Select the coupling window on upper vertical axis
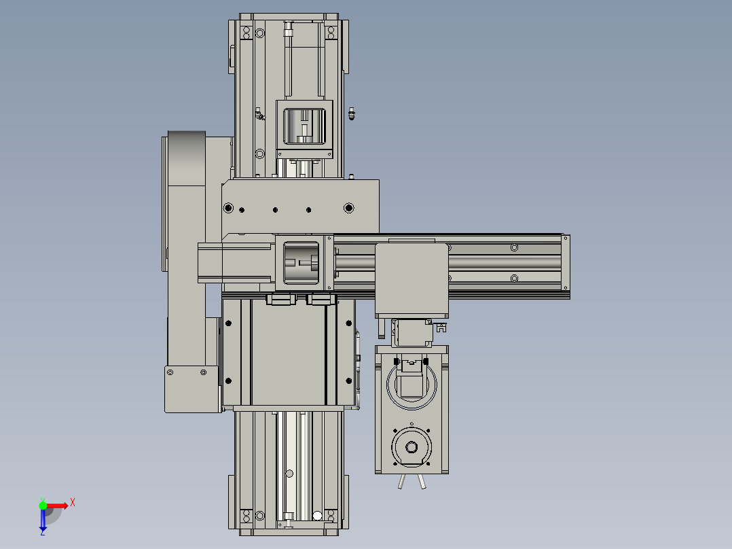The image size is (732, 549). point(304,126)
